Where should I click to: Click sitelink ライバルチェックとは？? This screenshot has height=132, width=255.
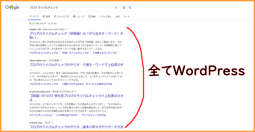pyautogui.click(x=41, y=115)
